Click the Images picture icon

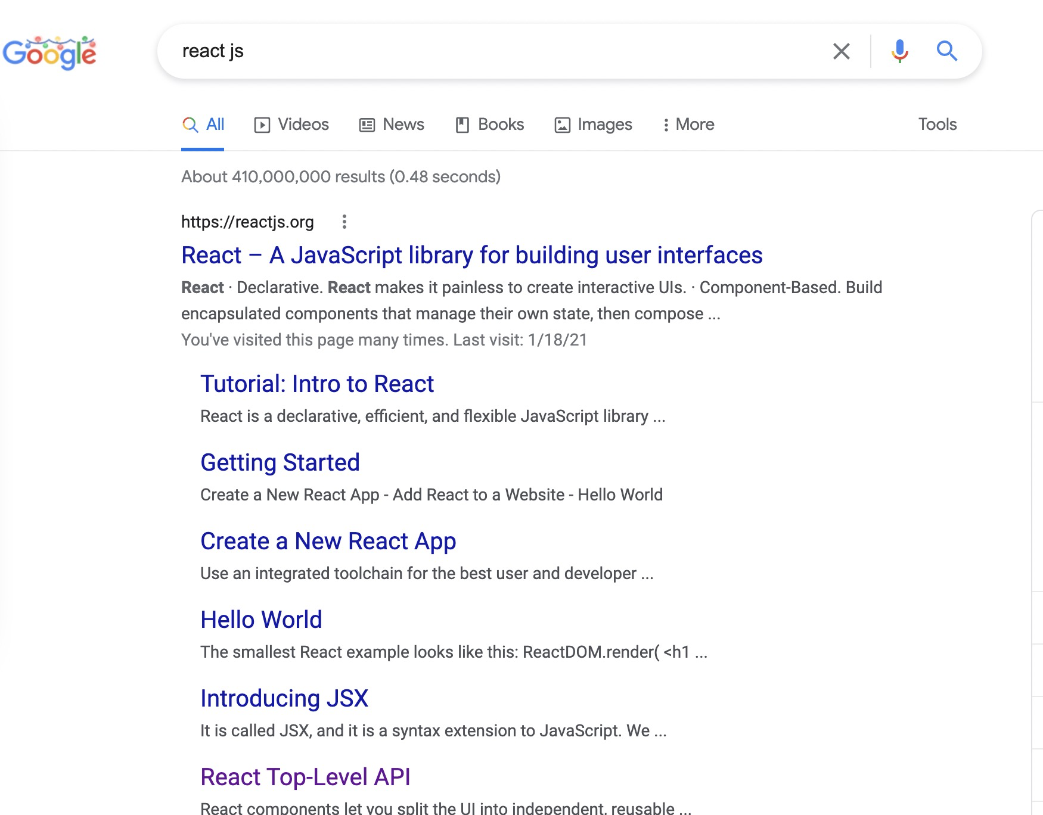(x=562, y=125)
